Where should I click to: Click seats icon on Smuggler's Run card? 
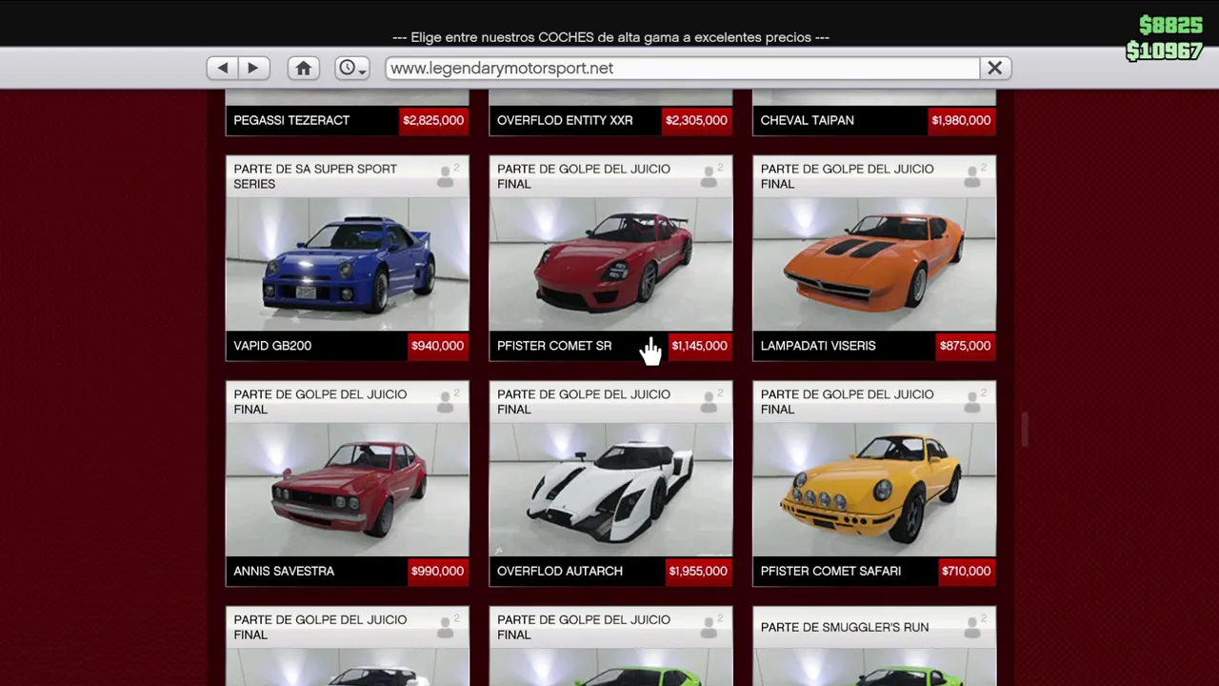(973, 627)
